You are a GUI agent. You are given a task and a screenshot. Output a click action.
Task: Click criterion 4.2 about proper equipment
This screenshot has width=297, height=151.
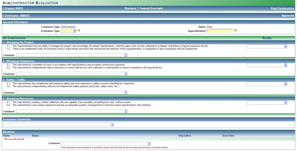coord(79,105)
